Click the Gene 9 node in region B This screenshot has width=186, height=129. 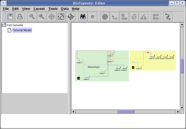(139, 68)
